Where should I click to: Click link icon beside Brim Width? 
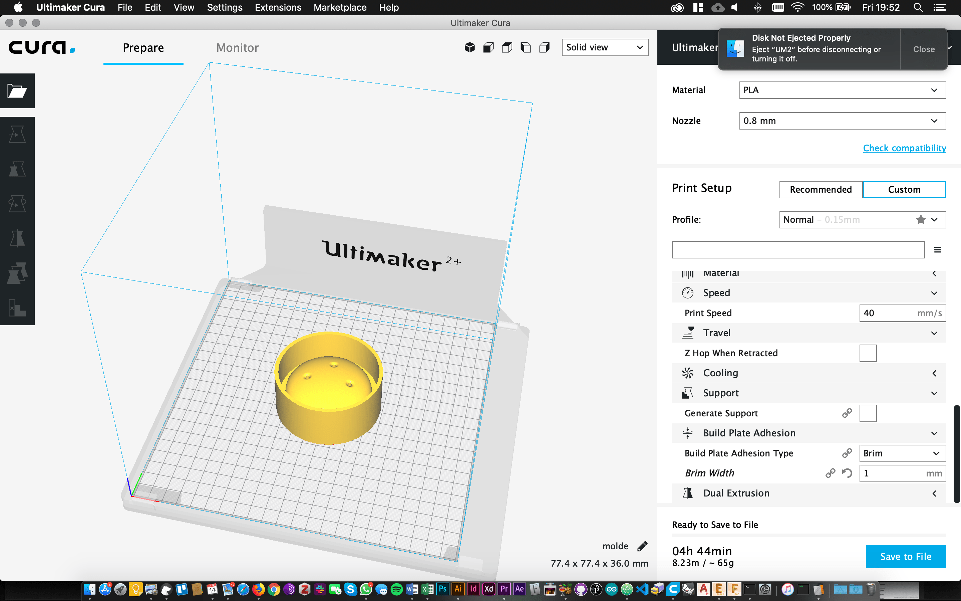pyautogui.click(x=830, y=473)
